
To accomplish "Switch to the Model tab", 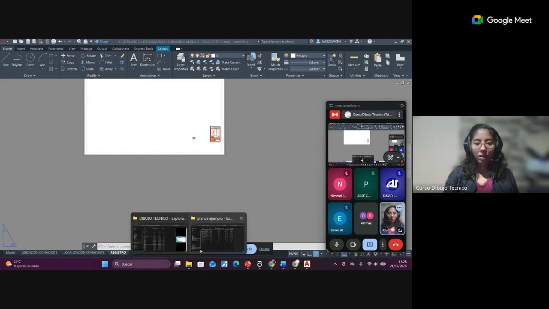I will click(10, 253).
